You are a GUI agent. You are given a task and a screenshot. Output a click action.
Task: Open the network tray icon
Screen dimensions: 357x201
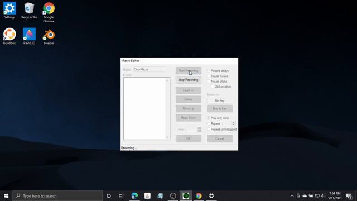pyautogui.click(x=317, y=196)
